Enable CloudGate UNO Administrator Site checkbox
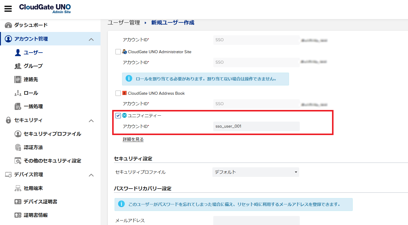The image size is (408, 225). point(118,52)
